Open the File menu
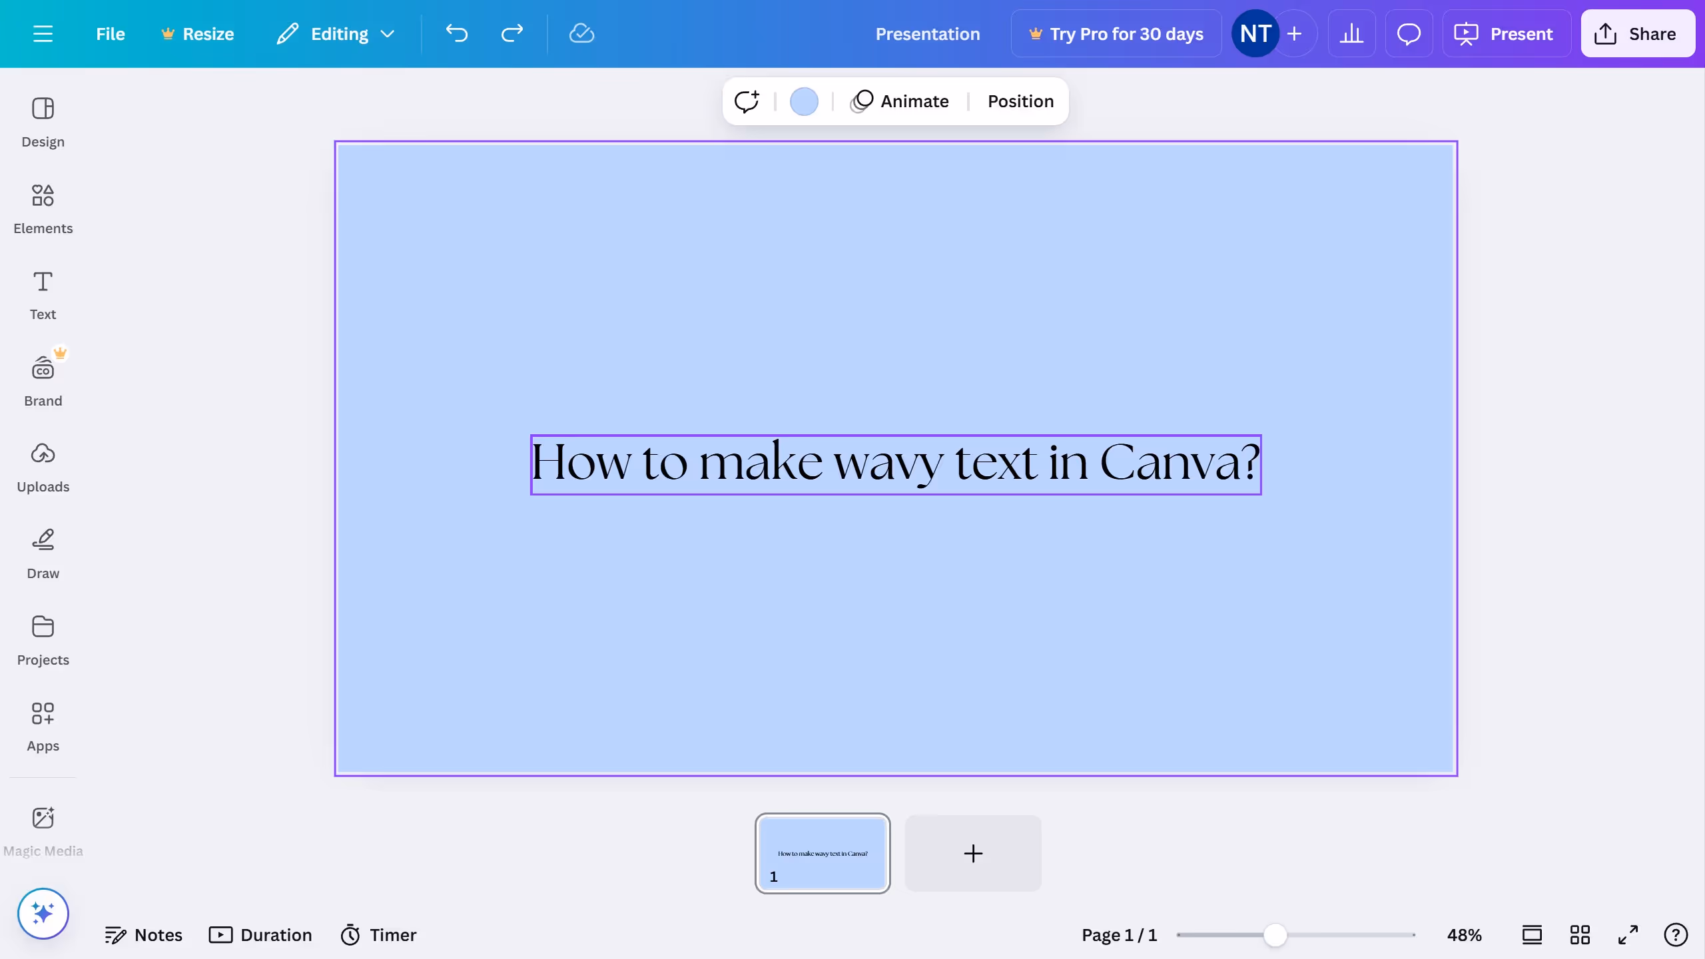Image resolution: width=1705 pixels, height=959 pixels. 111,33
